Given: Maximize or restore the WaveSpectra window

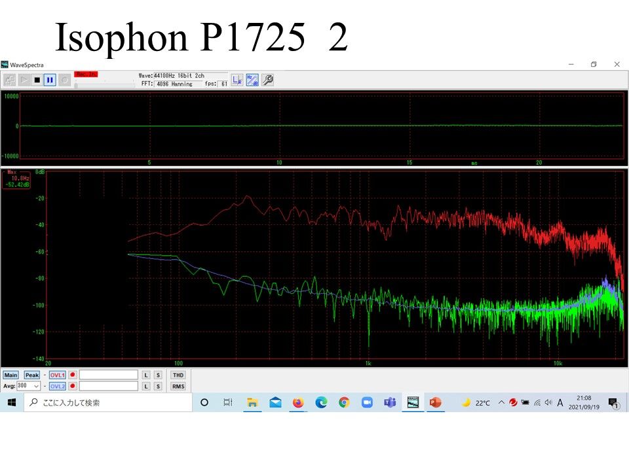Looking at the screenshot, I should (594, 64).
